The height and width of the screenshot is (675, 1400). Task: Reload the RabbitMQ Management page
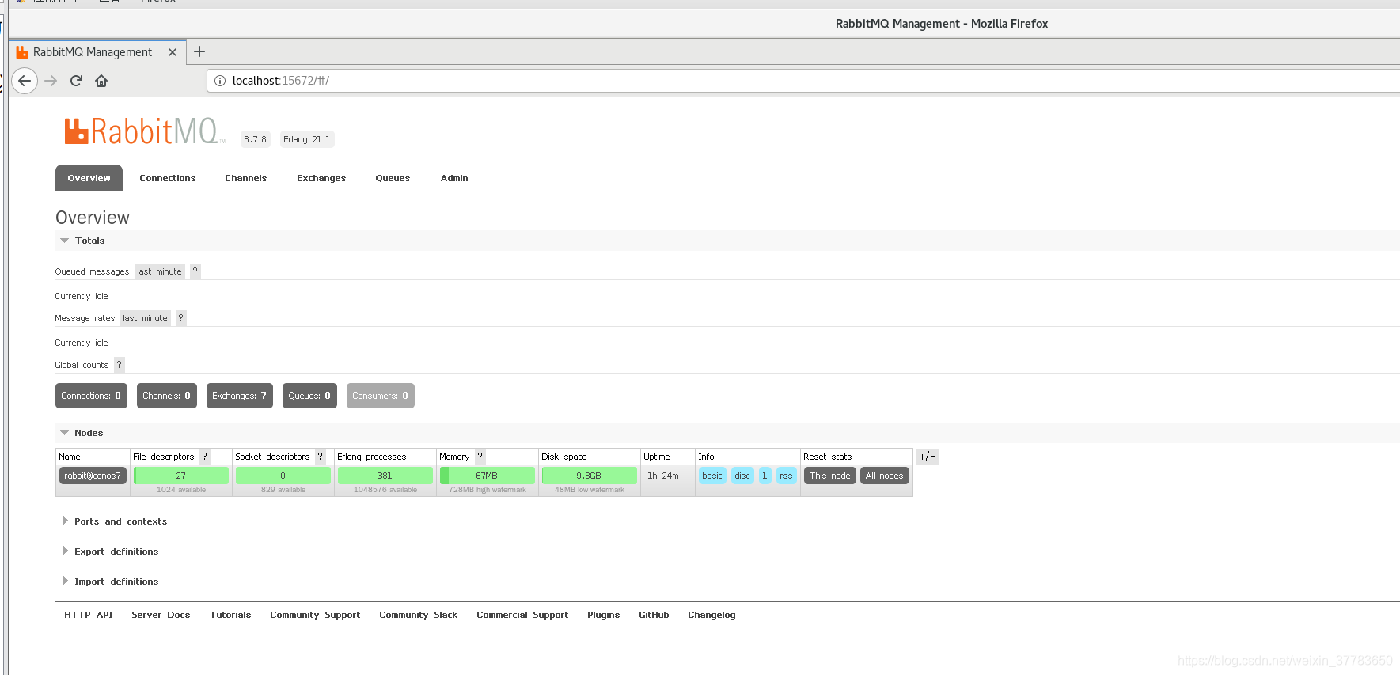pos(76,81)
